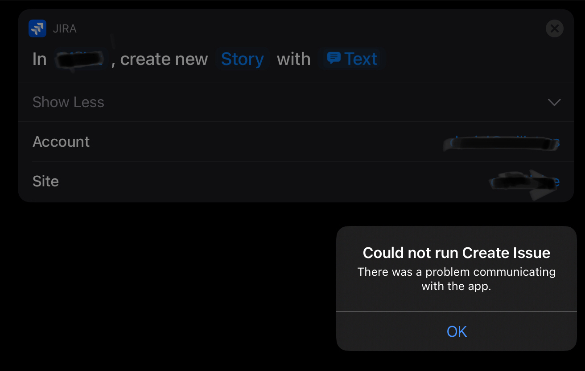Tap the blacked-out Account value

pos(502,143)
